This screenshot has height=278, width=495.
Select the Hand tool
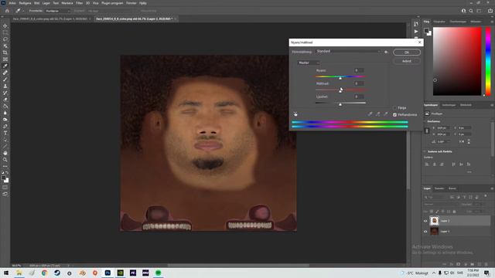pyautogui.click(x=5, y=153)
